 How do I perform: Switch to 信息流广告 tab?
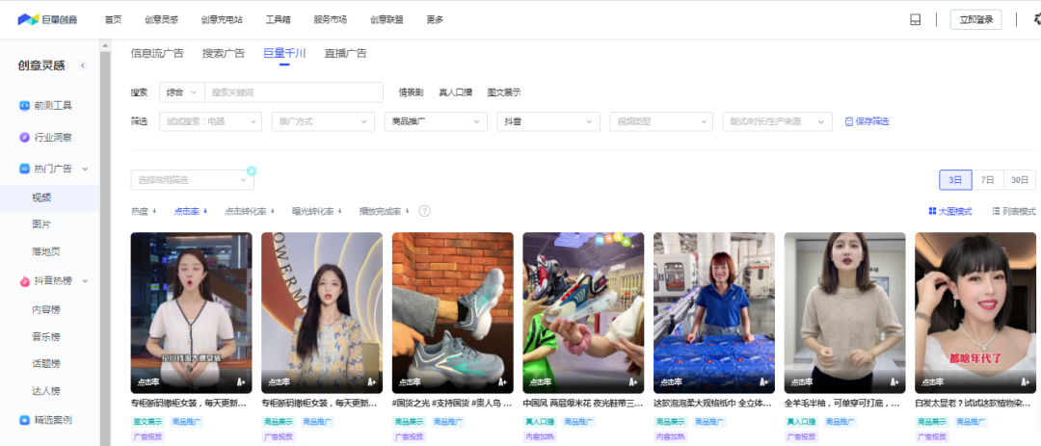pyautogui.click(x=157, y=53)
